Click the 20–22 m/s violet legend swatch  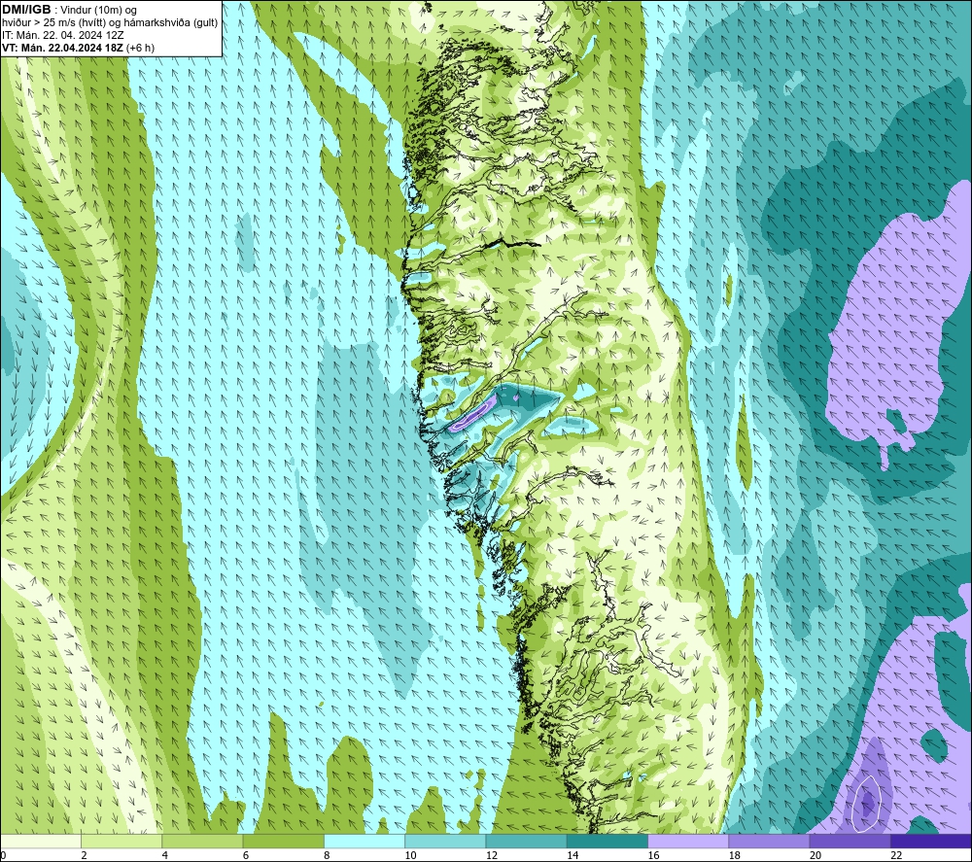pos(850,841)
